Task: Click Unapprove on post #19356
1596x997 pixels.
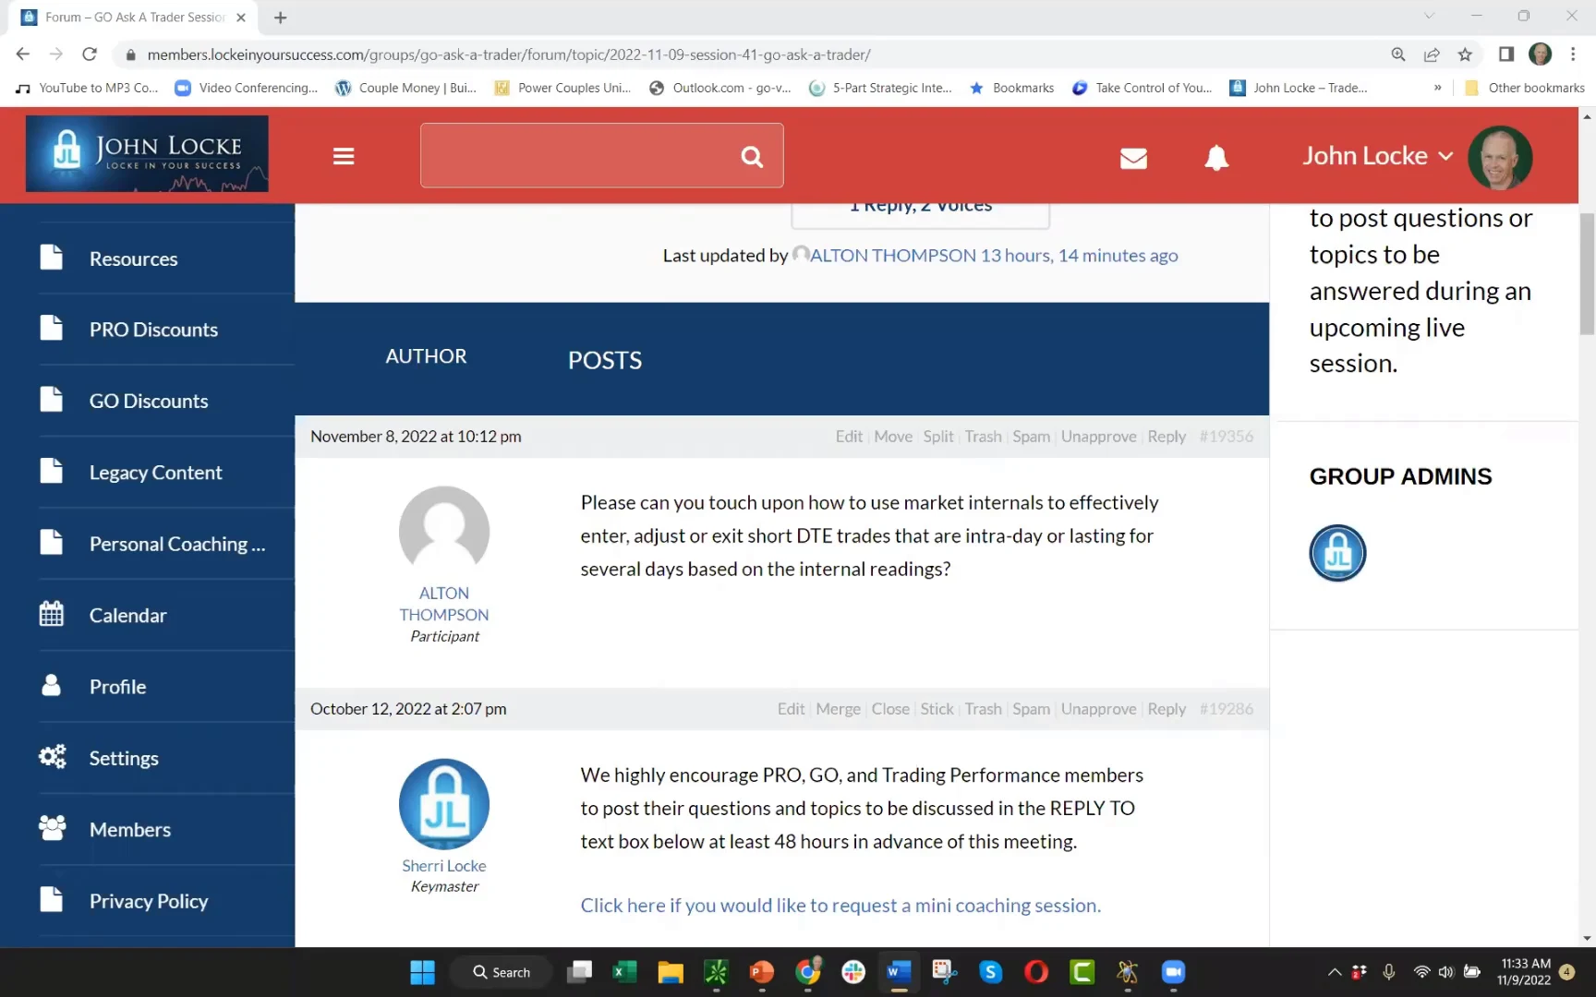Action: click(x=1098, y=437)
